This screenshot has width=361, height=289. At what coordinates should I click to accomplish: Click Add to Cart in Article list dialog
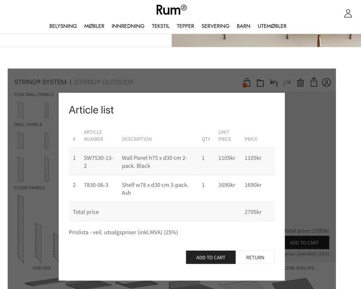211,257
